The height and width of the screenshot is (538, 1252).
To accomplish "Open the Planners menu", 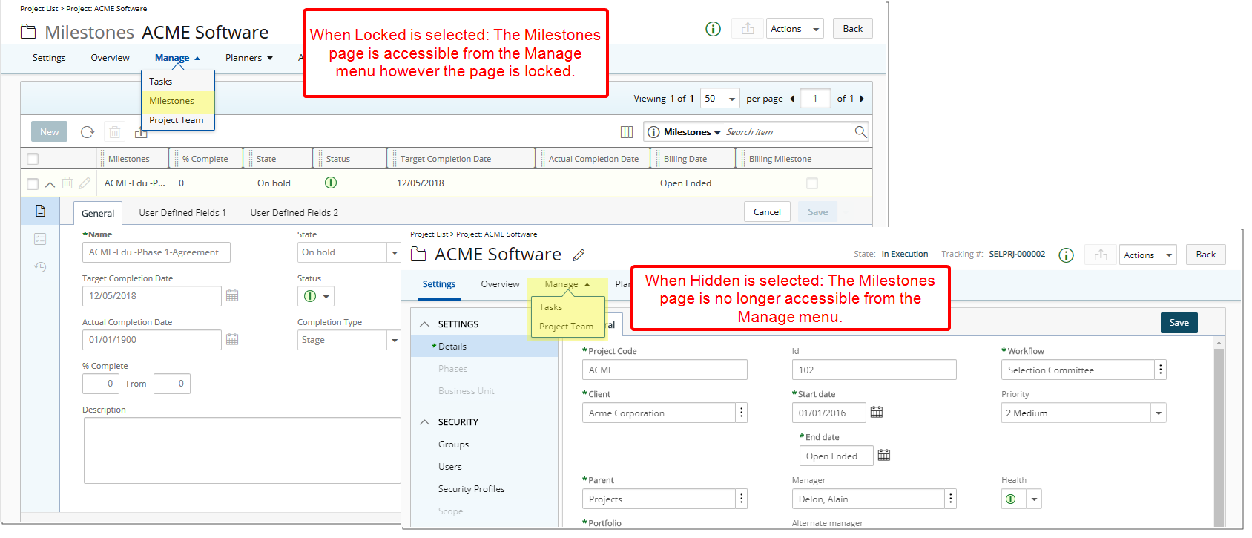I will coord(249,58).
